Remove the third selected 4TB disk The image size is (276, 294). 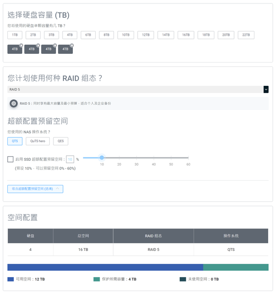click(x=55, y=45)
